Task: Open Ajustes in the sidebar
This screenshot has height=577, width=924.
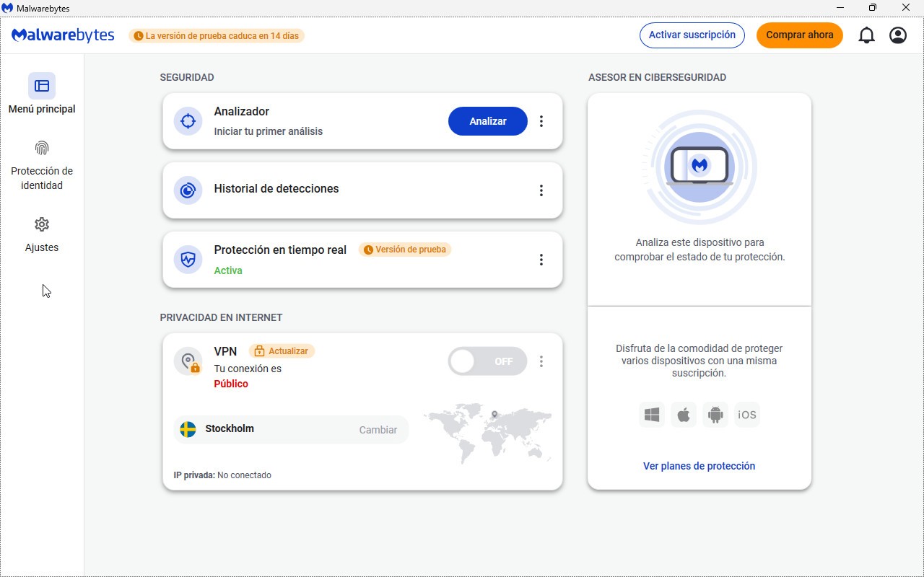Action: coord(42,234)
